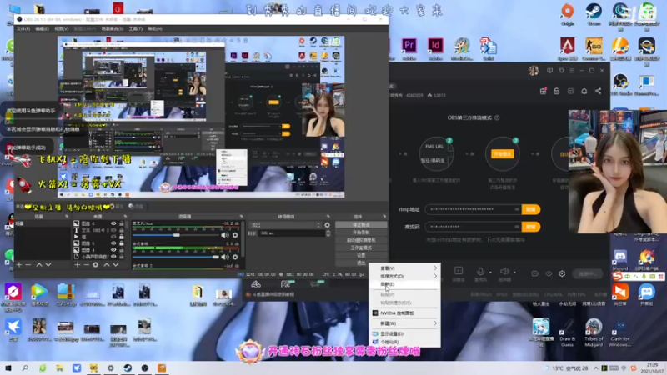Screen dimensions: 667x375
Task: Show hidden tray icons chevron on taskbar
Action: point(596,368)
